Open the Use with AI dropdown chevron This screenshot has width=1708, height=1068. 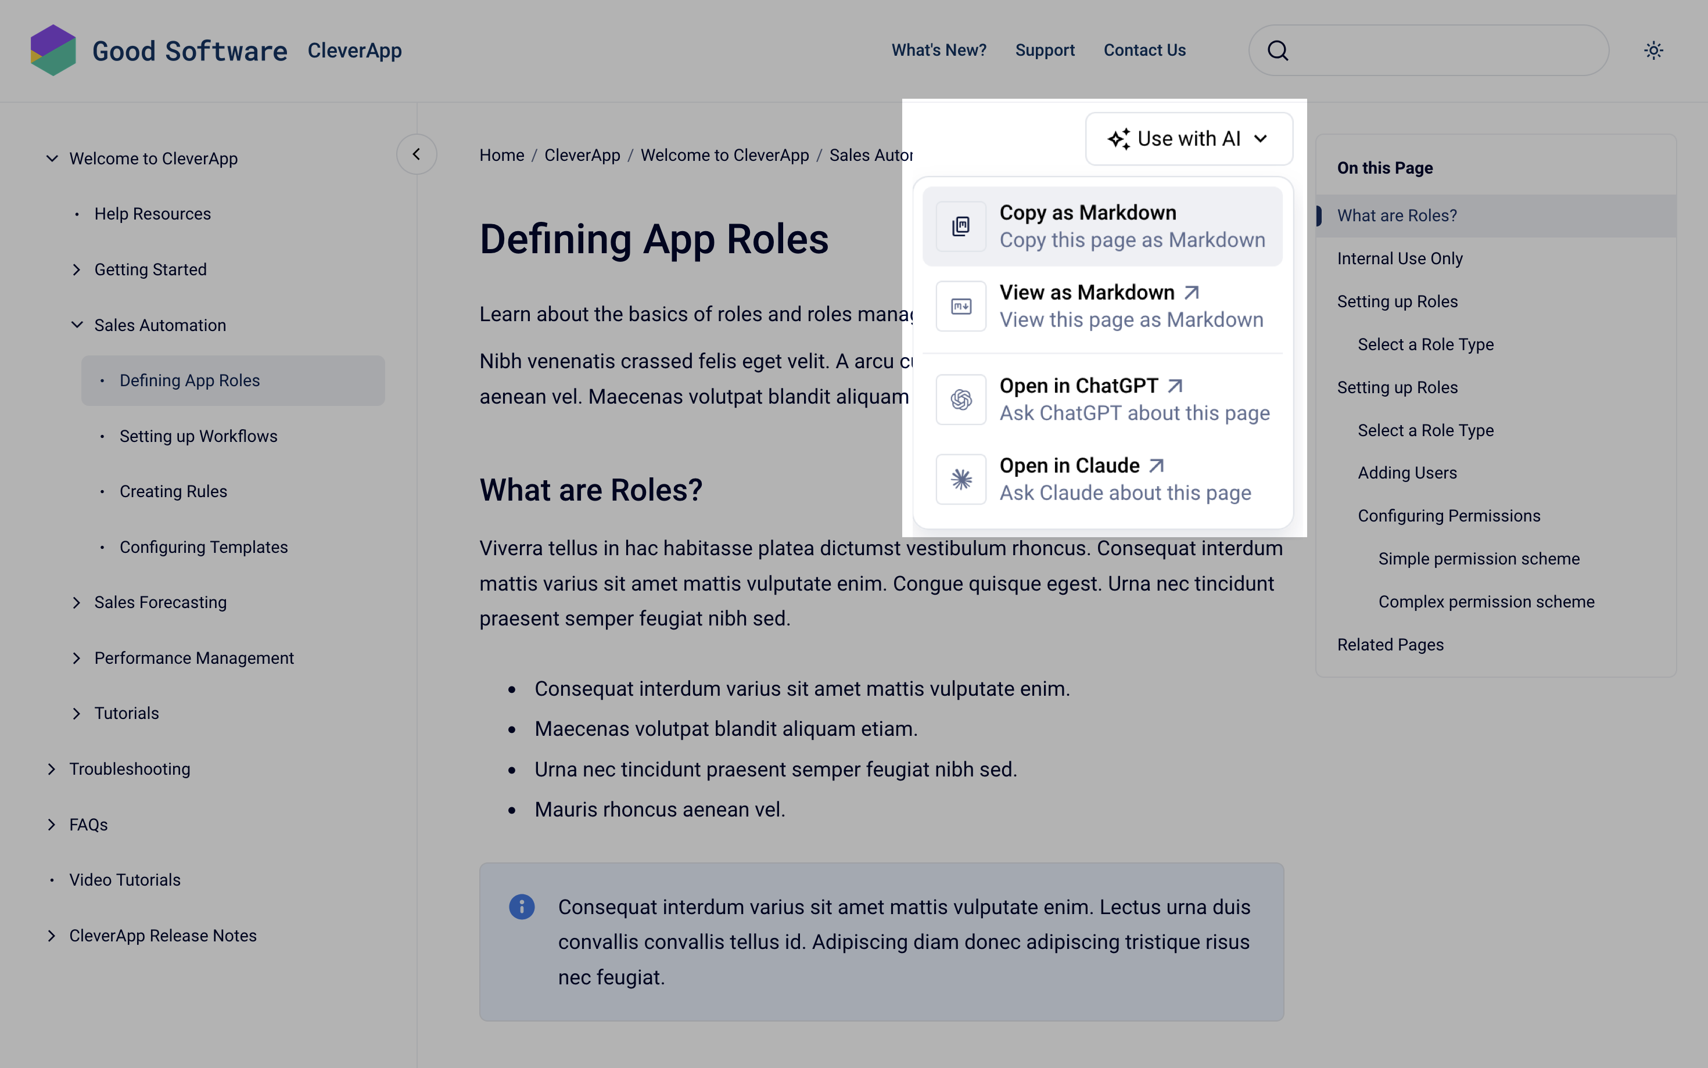[x=1261, y=139]
